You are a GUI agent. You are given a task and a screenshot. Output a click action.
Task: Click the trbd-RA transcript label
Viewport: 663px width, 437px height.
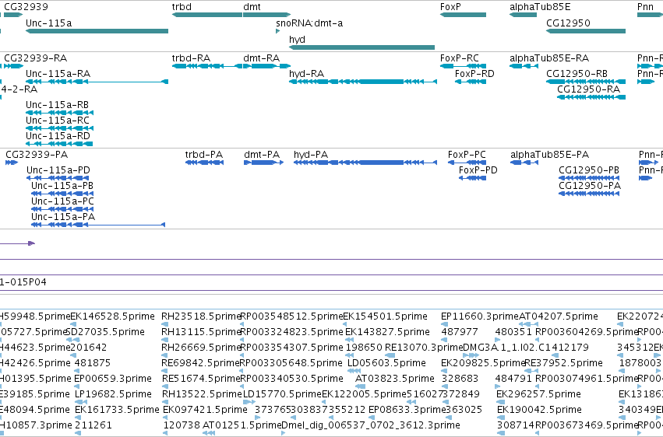[191, 58]
